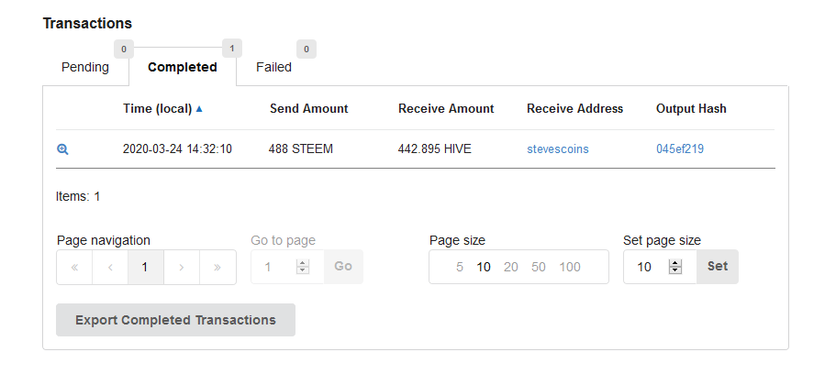Select the 2020-03-24 14:32:10 timestamp cell
The width and height of the screenshot is (836, 374).
click(x=177, y=149)
